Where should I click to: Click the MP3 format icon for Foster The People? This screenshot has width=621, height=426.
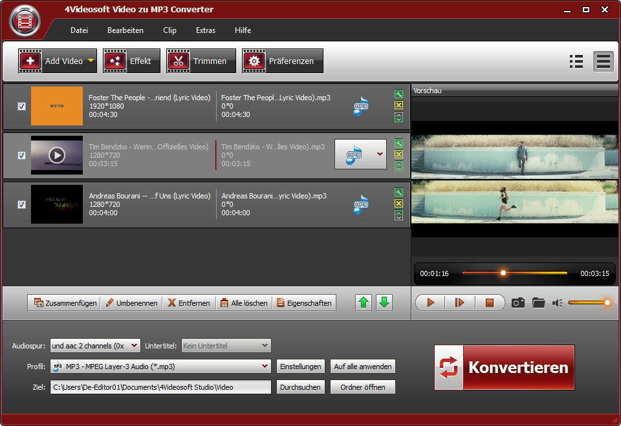coord(361,106)
